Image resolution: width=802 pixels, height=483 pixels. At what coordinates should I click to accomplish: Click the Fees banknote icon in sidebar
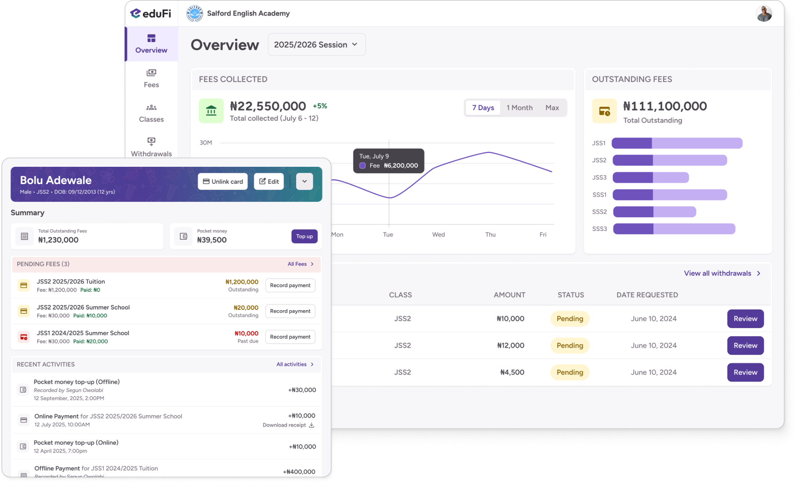coord(151,72)
